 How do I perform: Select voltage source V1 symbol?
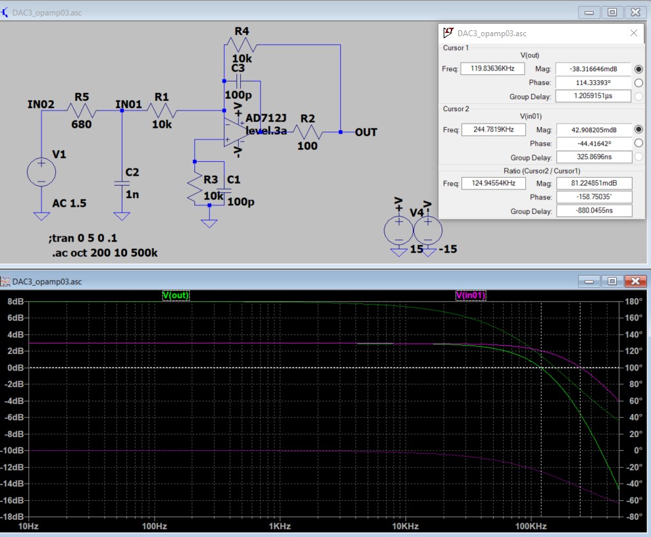pyautogui.click(x=41, y=172)
